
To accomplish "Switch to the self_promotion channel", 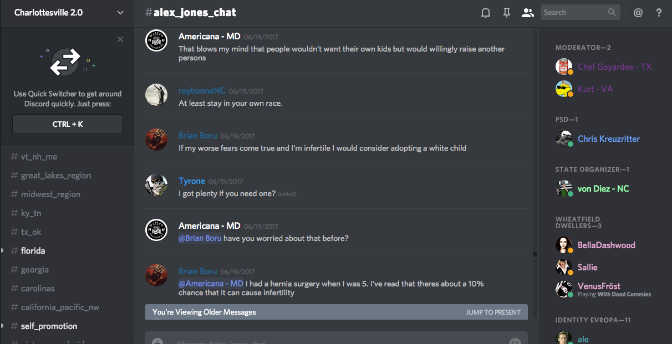I will pos(49,326).
